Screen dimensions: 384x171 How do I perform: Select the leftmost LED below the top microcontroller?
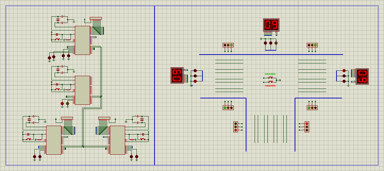[49, 58]
